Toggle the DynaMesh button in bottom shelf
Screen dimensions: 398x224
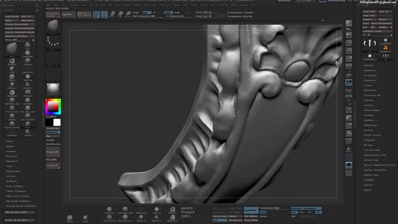pyautogui.click(x=251, y=210)
